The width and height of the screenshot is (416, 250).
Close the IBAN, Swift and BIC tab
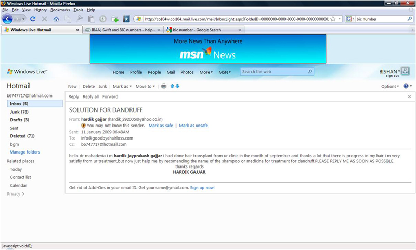tap(159, 30)
